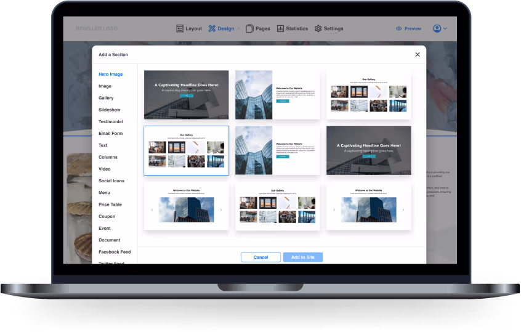
Task: Select Email Form section category
Action: coord(111,133)
